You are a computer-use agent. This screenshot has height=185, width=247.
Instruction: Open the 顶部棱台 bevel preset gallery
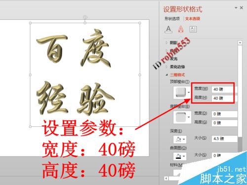pyautogui.click(x=182, y=92)
